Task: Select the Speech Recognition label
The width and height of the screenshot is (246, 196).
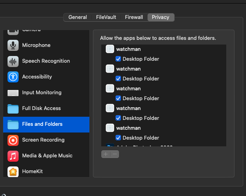Action: 46,61
